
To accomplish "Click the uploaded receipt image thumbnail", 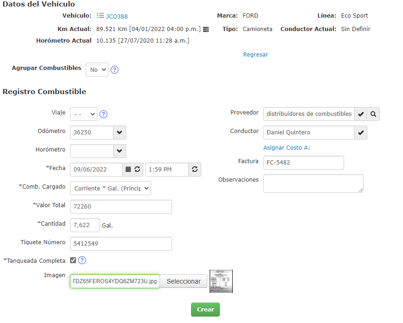I will tap(221, 281).
